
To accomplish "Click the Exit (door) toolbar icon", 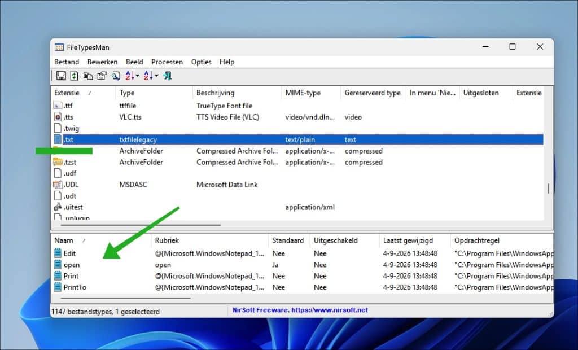I will (167, 76).
